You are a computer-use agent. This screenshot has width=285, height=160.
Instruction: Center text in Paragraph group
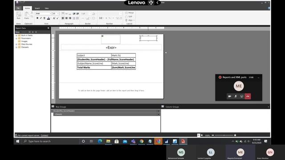point(66,18)
